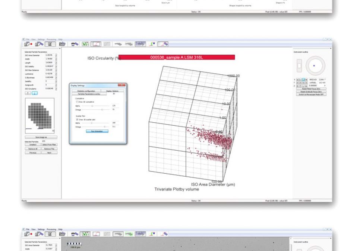Screen dimensions: 354x251
Task: Click the panel menu arrow above Instrument outline
Action: 331,48
